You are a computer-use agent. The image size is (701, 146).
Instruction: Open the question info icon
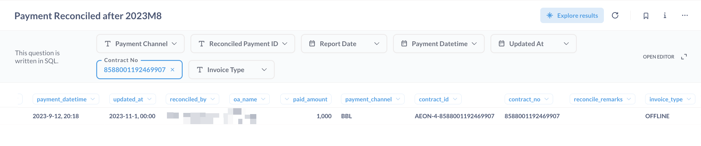click(x=665, y=15)
